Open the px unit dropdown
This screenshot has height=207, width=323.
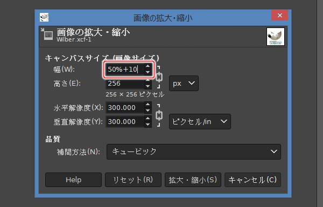184,84
